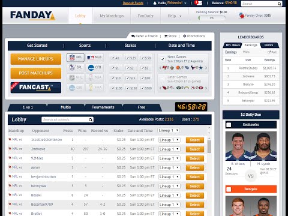The height and width of the screenshot is (216, 288).
Task: Click the Search all contests field
Action: [67, 119]
